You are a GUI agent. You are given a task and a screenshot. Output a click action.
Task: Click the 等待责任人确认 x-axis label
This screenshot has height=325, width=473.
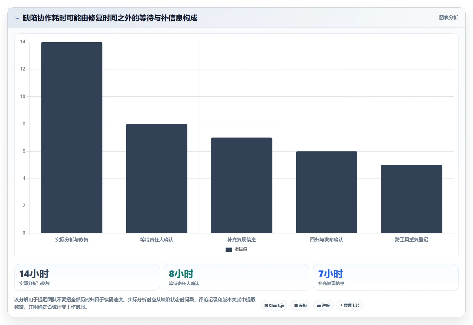click(x=156, y=240)
